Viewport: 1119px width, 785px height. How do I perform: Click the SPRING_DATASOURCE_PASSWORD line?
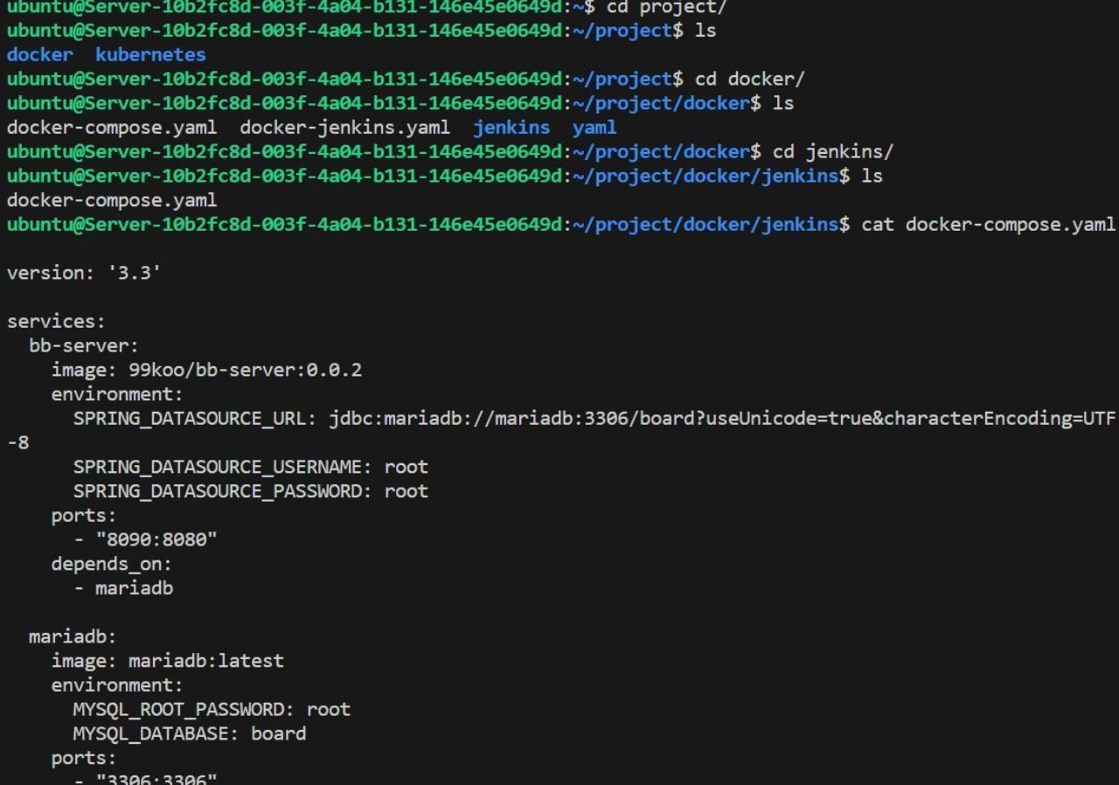(251, 491)
